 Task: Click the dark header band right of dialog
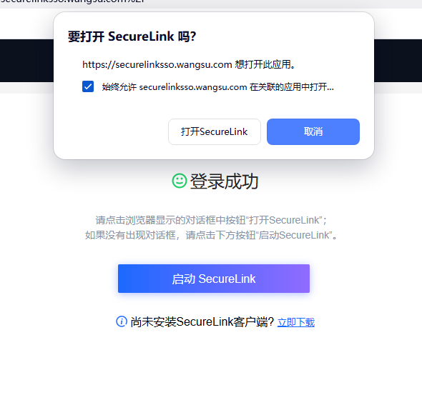[x=398, y=61]
